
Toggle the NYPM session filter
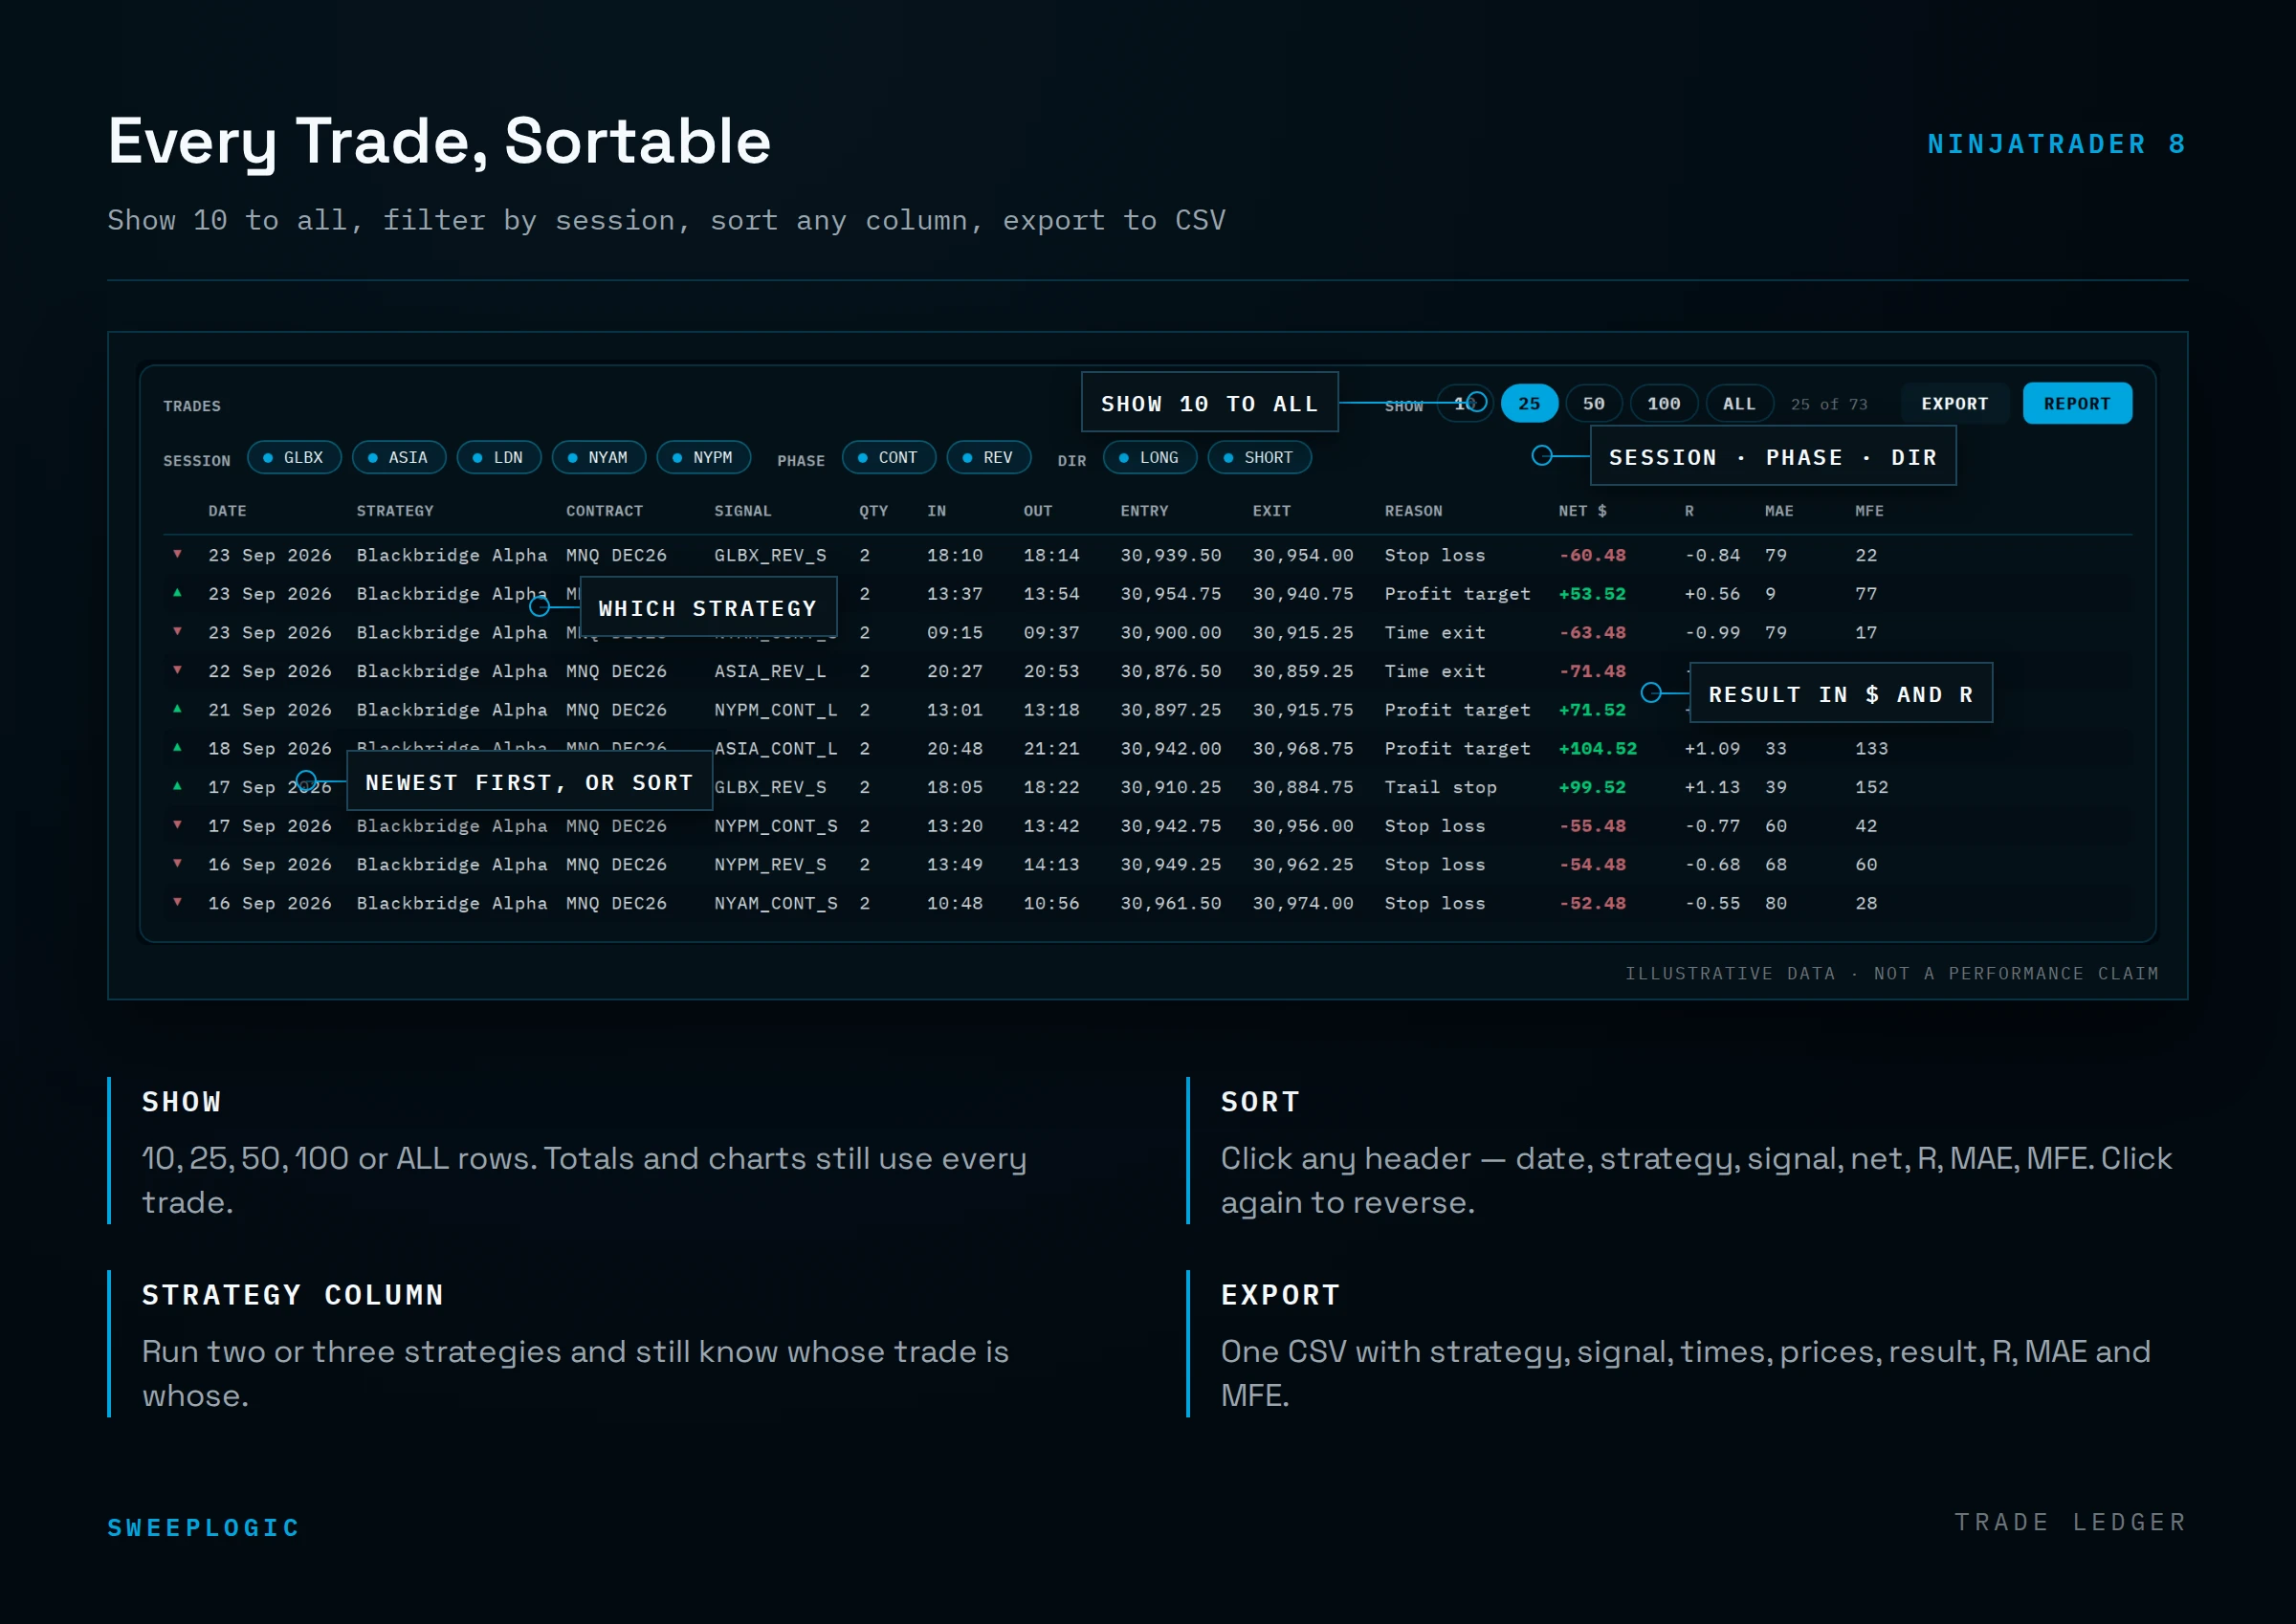[x=704, y=457]
